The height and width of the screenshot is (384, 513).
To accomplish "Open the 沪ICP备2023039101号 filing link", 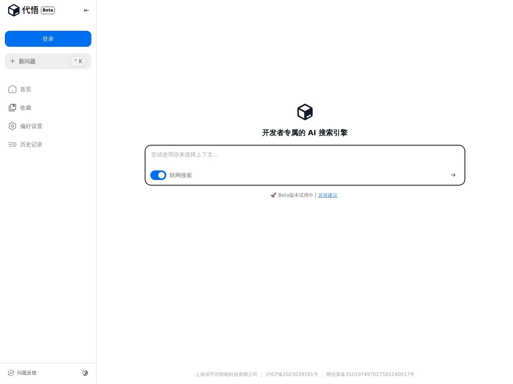I will tap(292, 374).
